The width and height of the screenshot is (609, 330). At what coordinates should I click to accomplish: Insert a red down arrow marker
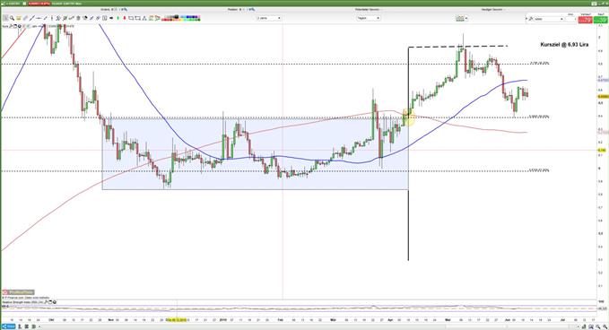coord(125,18)
